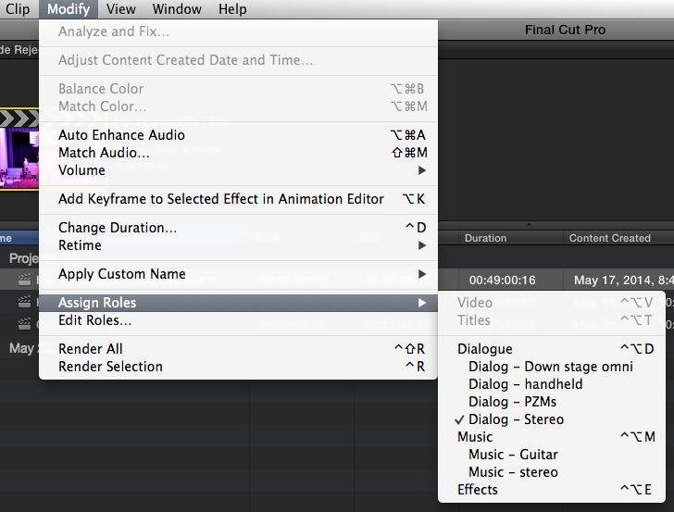Select Match Audio… menu item

coord(238,153)
